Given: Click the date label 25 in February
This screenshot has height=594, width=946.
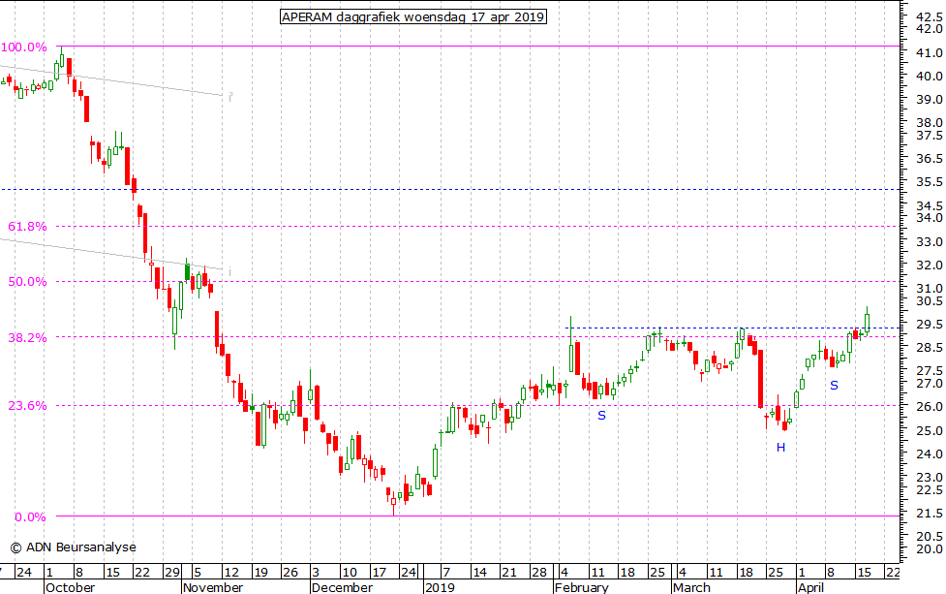Looking at the screenshot, I should click(x=657, y=572).
